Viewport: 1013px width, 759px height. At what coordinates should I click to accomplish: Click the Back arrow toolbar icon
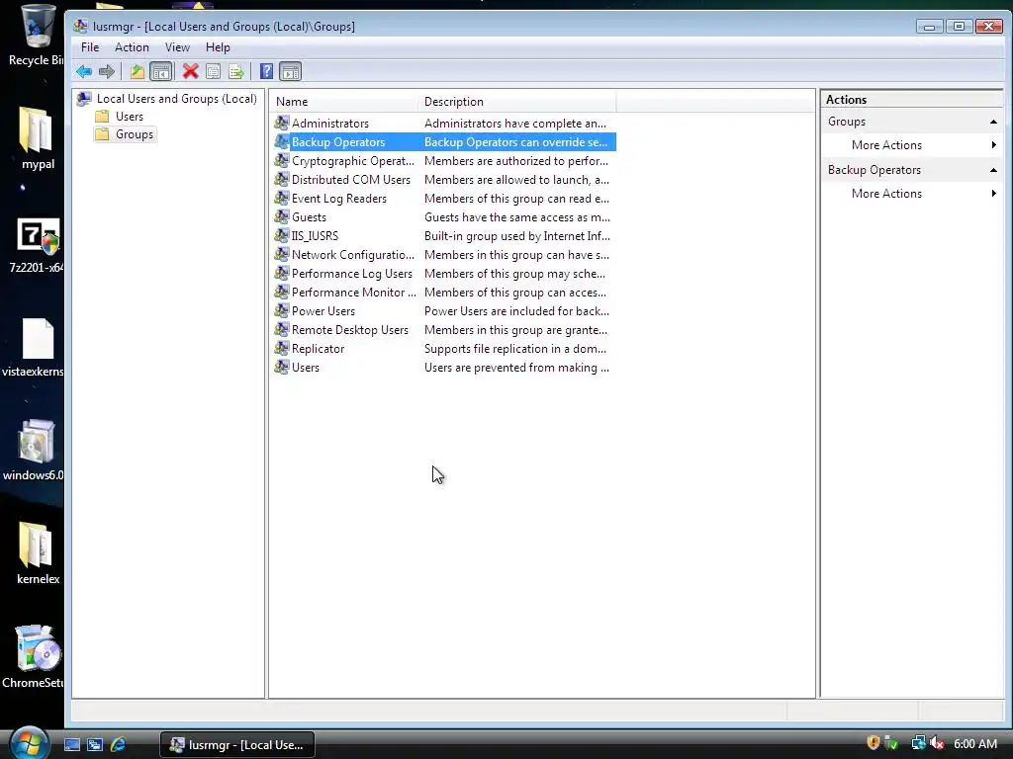click(84, 71)
